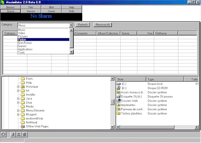The width and height of the screenshot is (201, 143).
Task: Open the Servers tab
Action: [31, 11]
